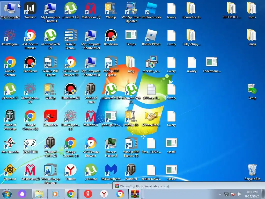Select the u.wnry file
Screen dimensions: 265x199
coord(192,64)
